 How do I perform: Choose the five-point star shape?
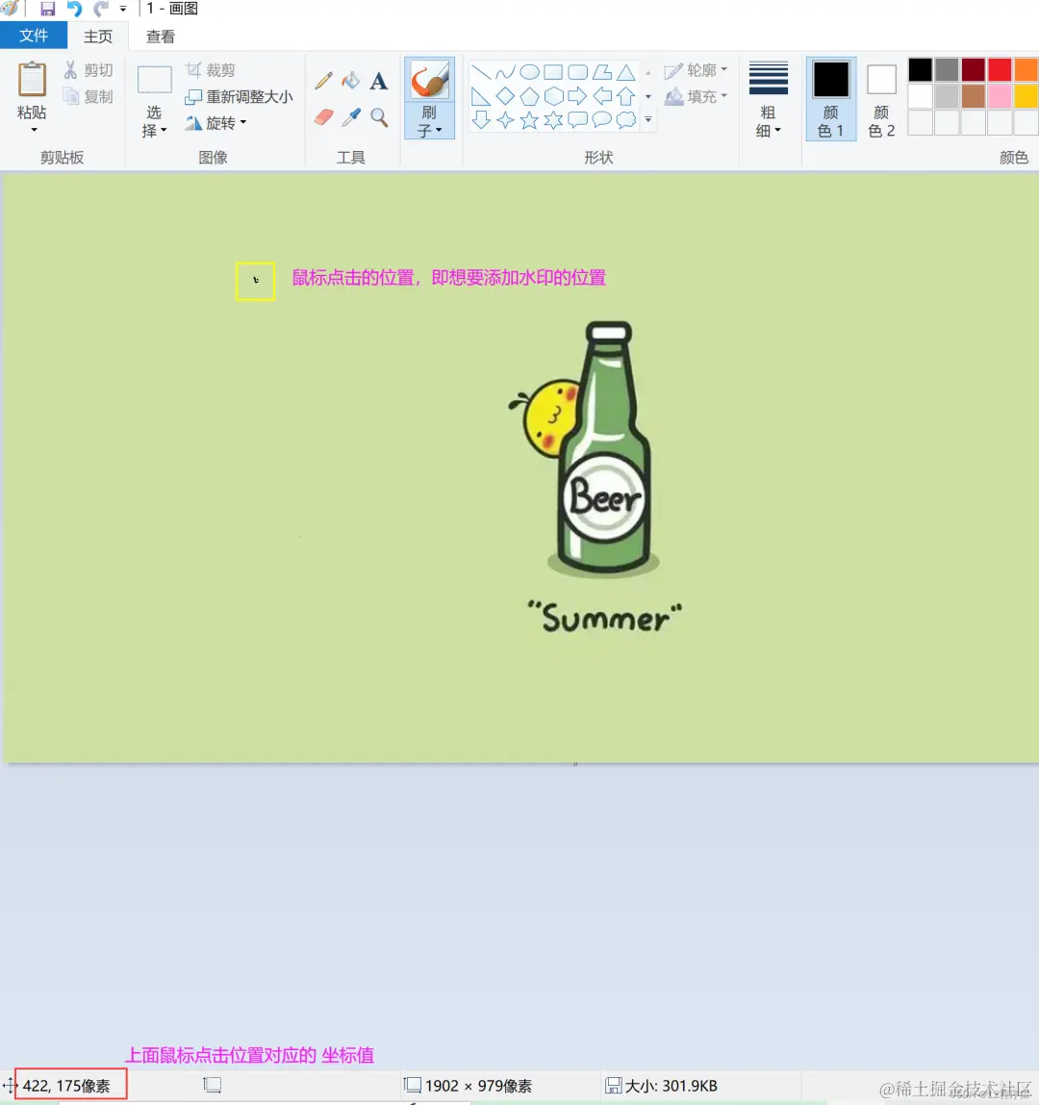click(529, 120)
